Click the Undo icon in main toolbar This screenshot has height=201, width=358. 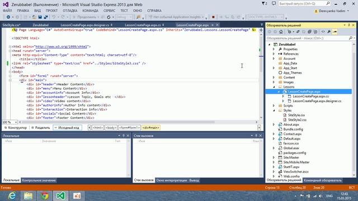pos(54,17)
